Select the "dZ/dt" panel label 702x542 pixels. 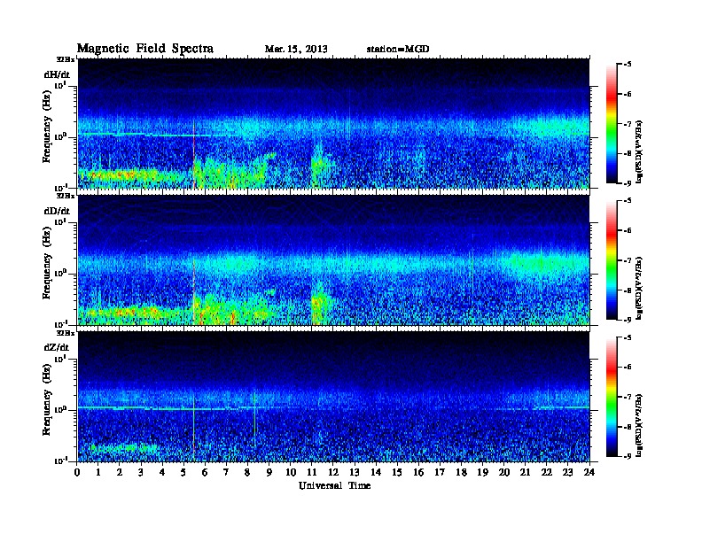pyautogui.click(x=57, y=347)
